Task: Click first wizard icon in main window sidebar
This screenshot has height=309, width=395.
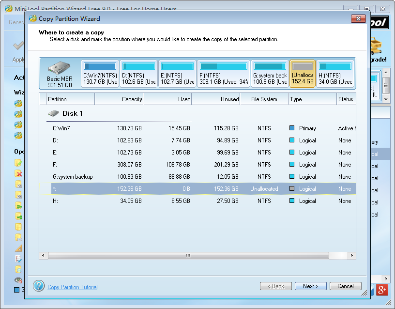Action: [18, 103]
